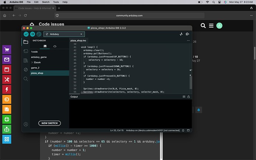Open the Serial Plotter
The image size is (256, 160).
click(181, 34)
